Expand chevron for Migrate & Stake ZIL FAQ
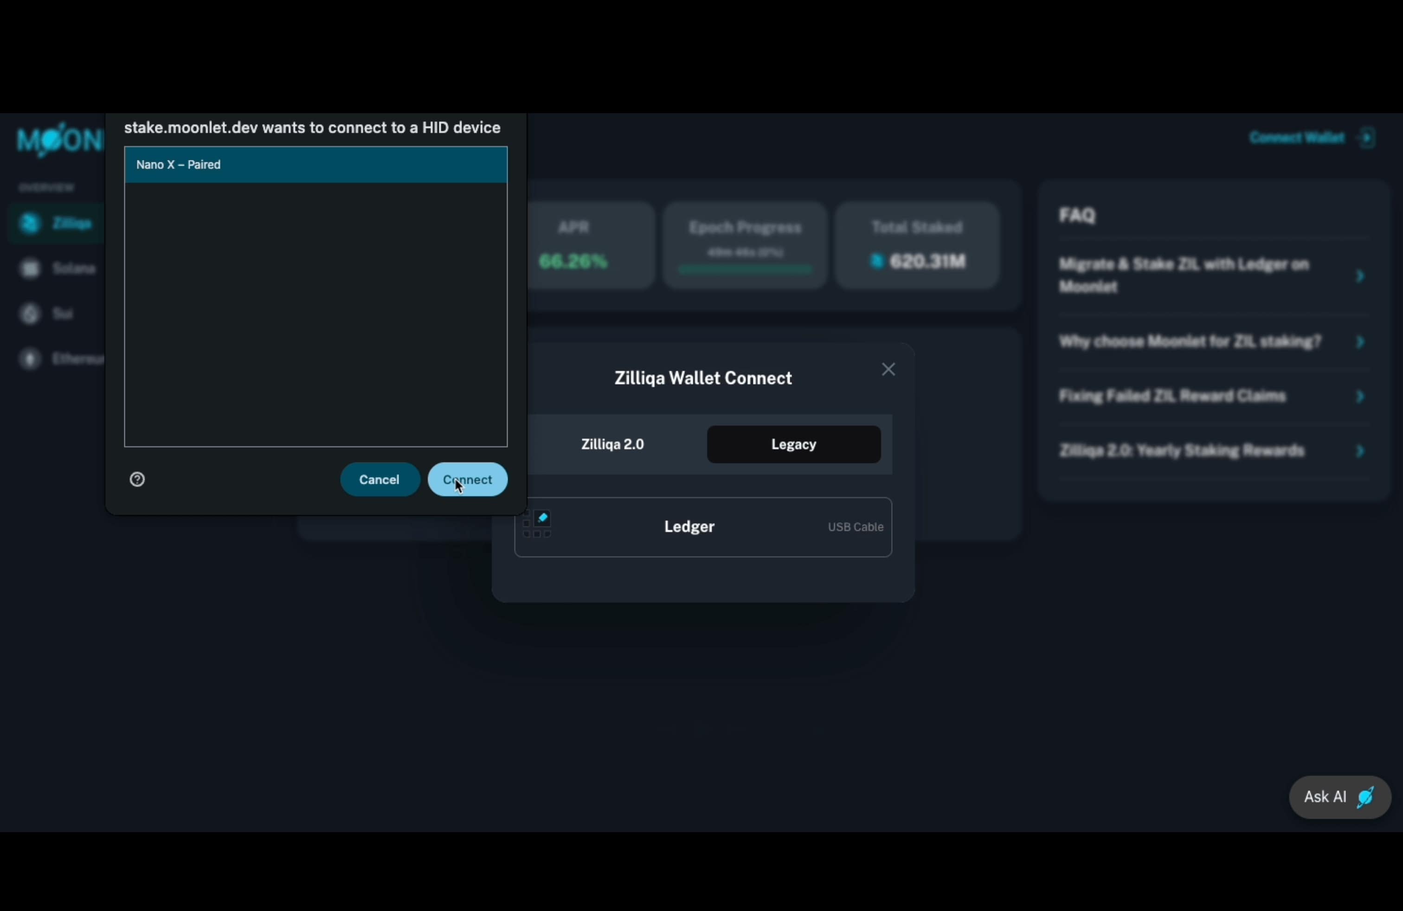This screenshot has height=911, width=1403. pos(1361,276)
